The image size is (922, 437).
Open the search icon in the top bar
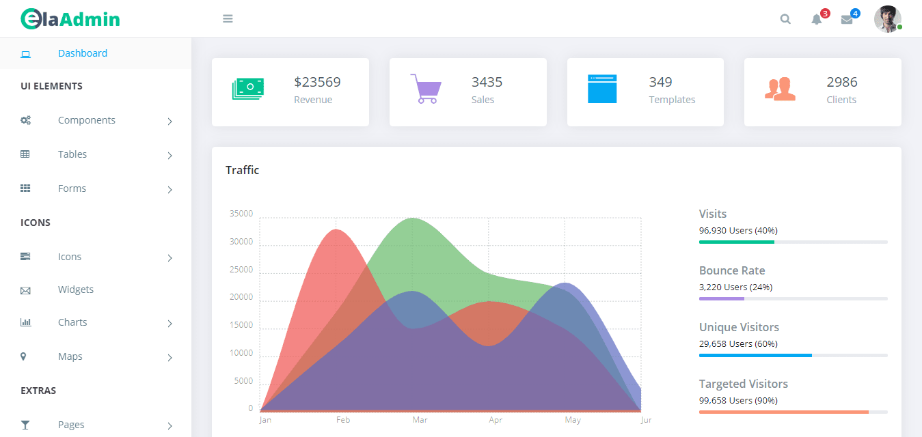click(x=785, y=18)
